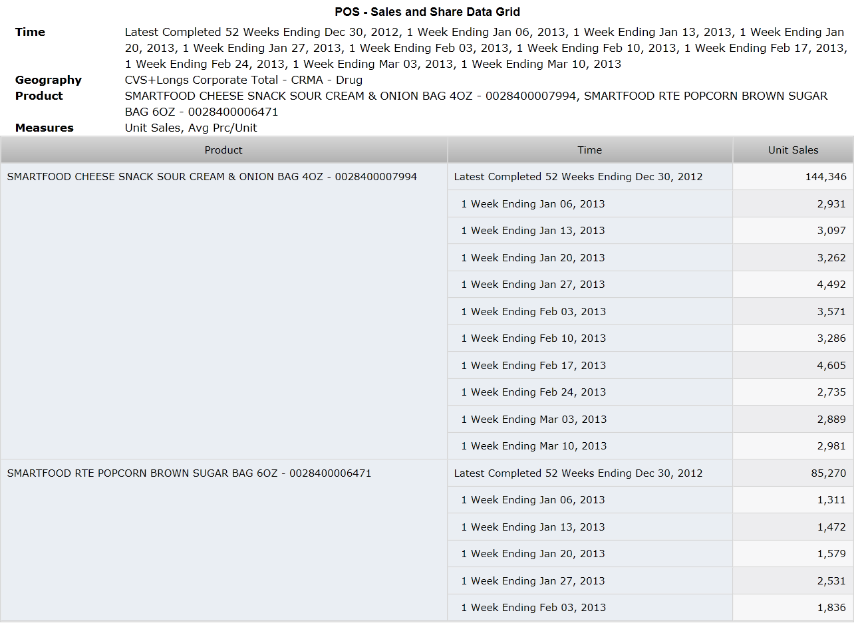Select Brown Sugar 'Jan 27, 2013' time cell
This screenshot has width=854, height=629.
590,580
